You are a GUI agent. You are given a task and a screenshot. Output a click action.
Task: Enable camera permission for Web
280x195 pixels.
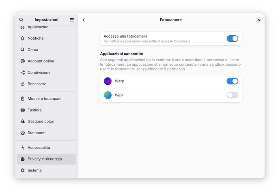tap(232, 95)
